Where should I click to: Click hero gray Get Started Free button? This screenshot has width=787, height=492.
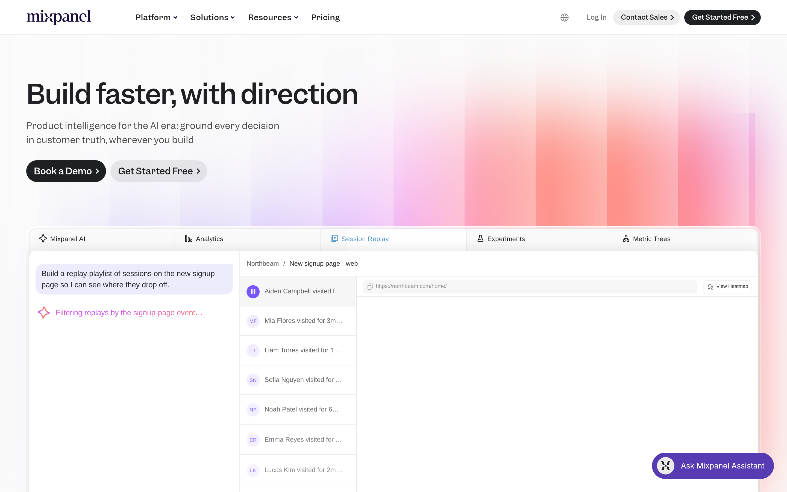click(159, 171)
